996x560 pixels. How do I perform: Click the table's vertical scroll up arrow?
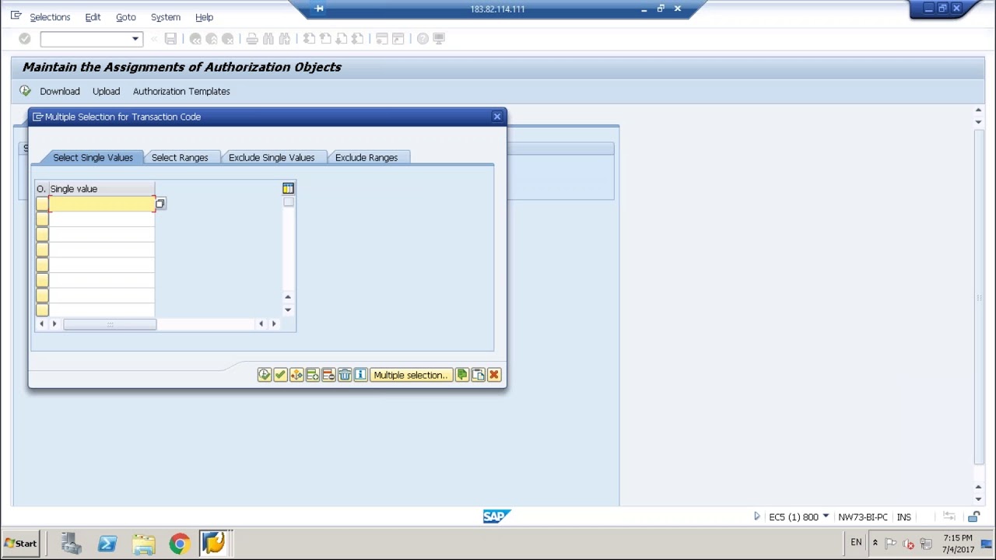[288, 296]
